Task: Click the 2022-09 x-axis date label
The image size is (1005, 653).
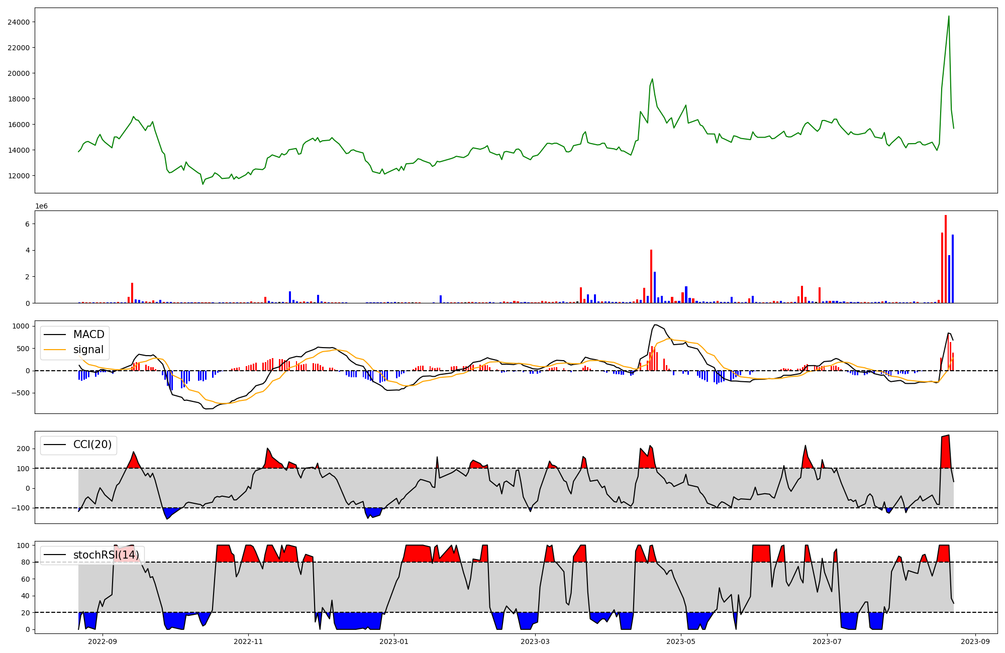Action: [x=103, y=641]
